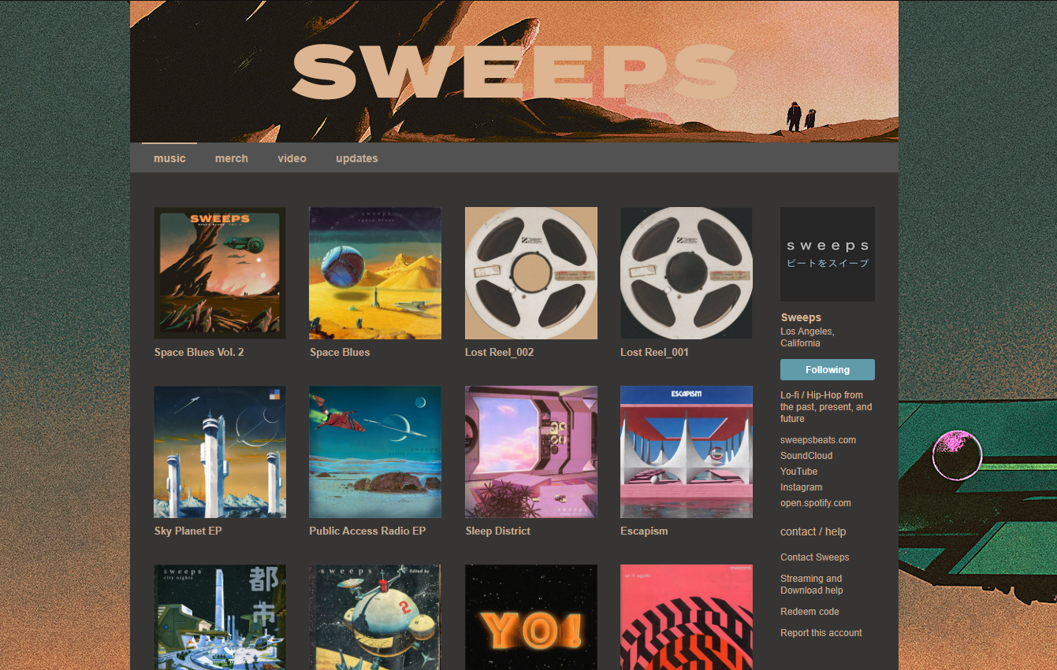Click the Sweeps artist name in sidebar
The image size is (1057, 670).
tap(801, 318)
